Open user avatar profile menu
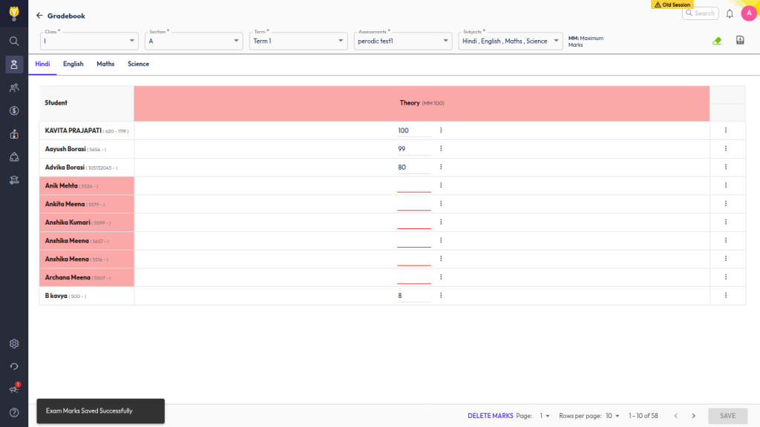Image resolution: width=760 pixels, height=427 pixels. point(748,13)
